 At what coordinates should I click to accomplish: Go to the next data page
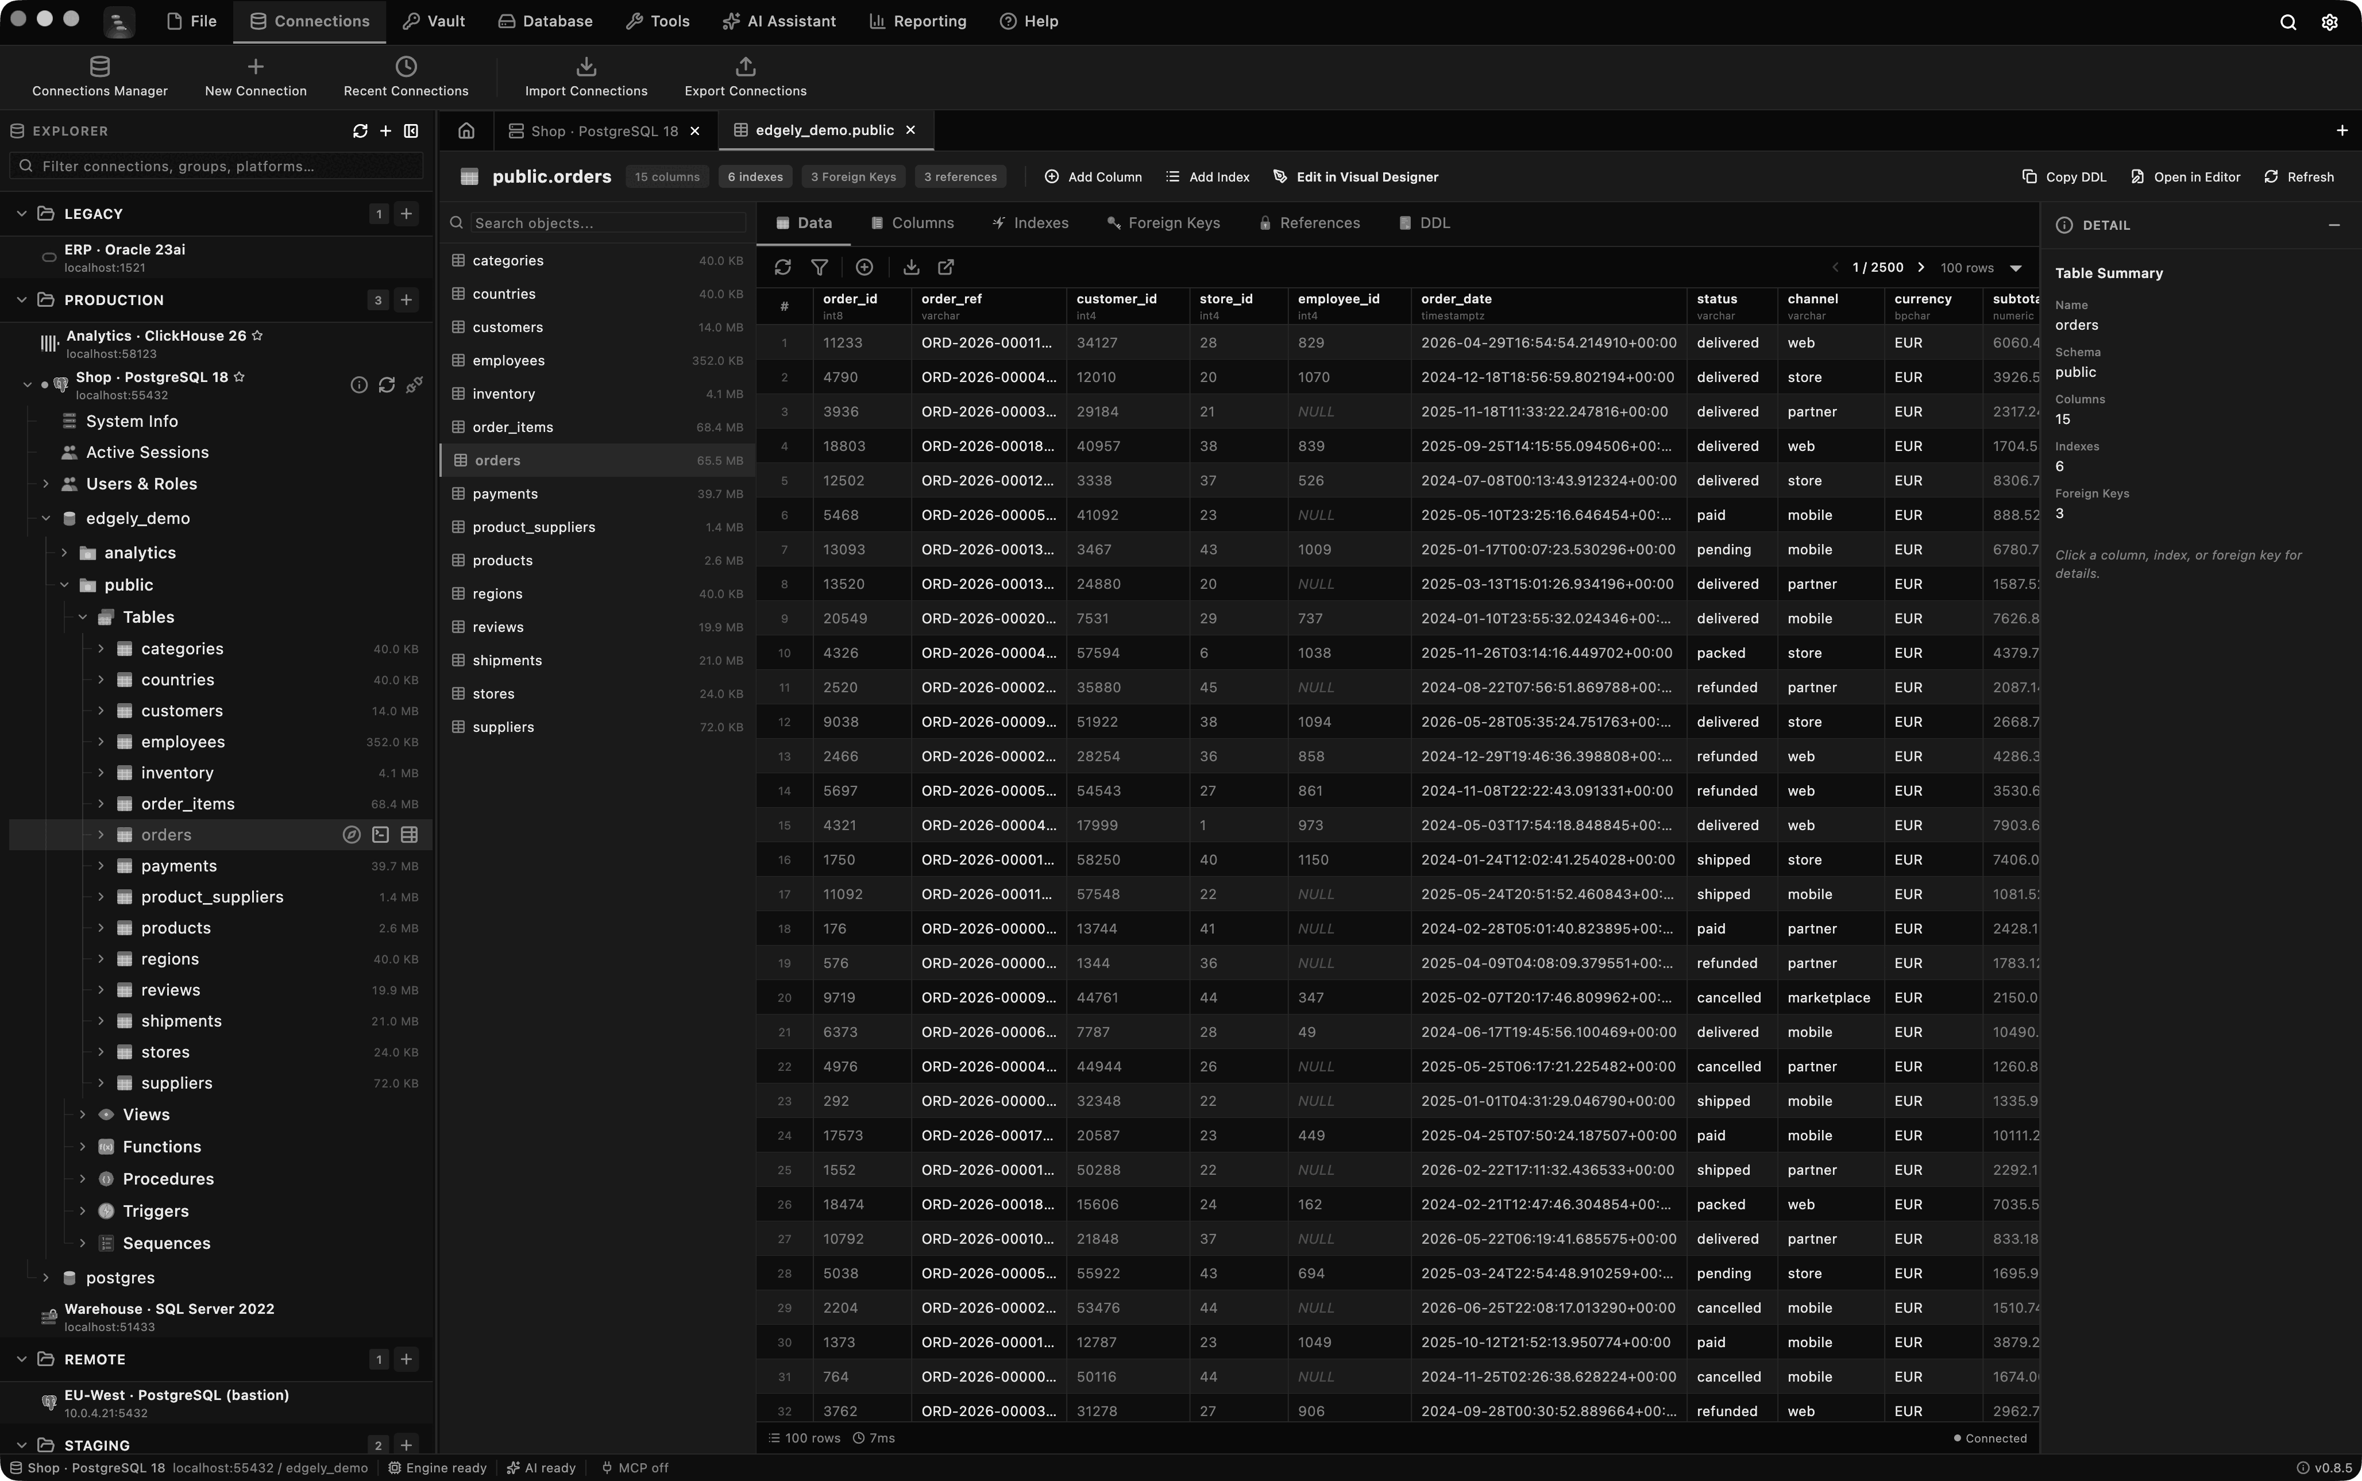(x=1920, y=267)
